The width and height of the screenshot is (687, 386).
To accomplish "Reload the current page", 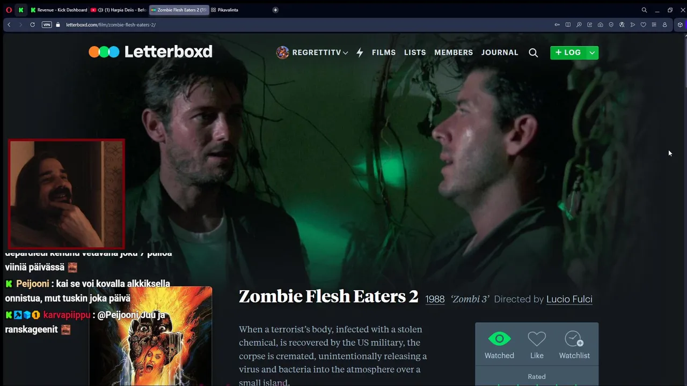I will point(33,25).
